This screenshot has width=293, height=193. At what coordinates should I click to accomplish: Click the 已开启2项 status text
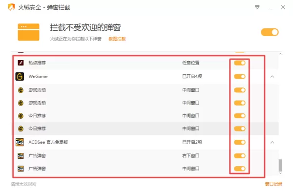(x=192, y=142)
